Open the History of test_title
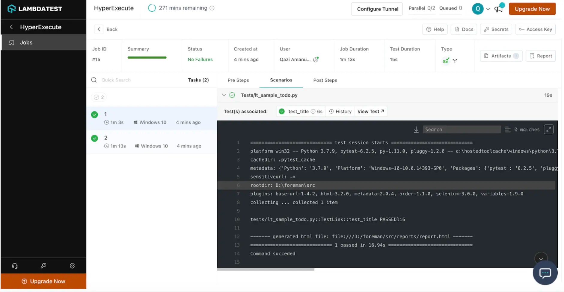The height and width of the screenshot is (292, 564). pos(340,111)
